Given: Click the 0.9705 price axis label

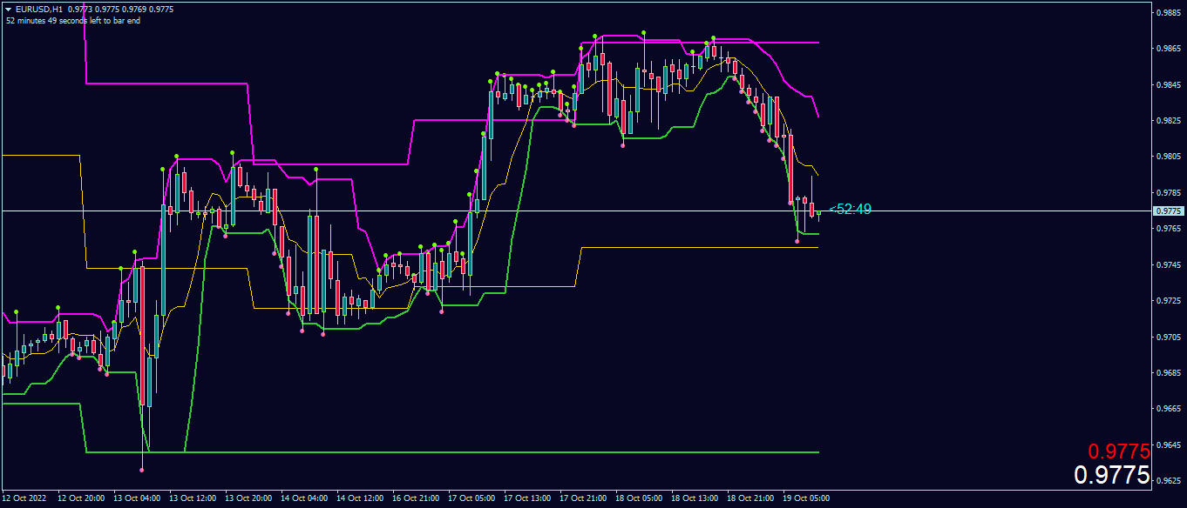Looking at the screenshot, I should 1168,337.
